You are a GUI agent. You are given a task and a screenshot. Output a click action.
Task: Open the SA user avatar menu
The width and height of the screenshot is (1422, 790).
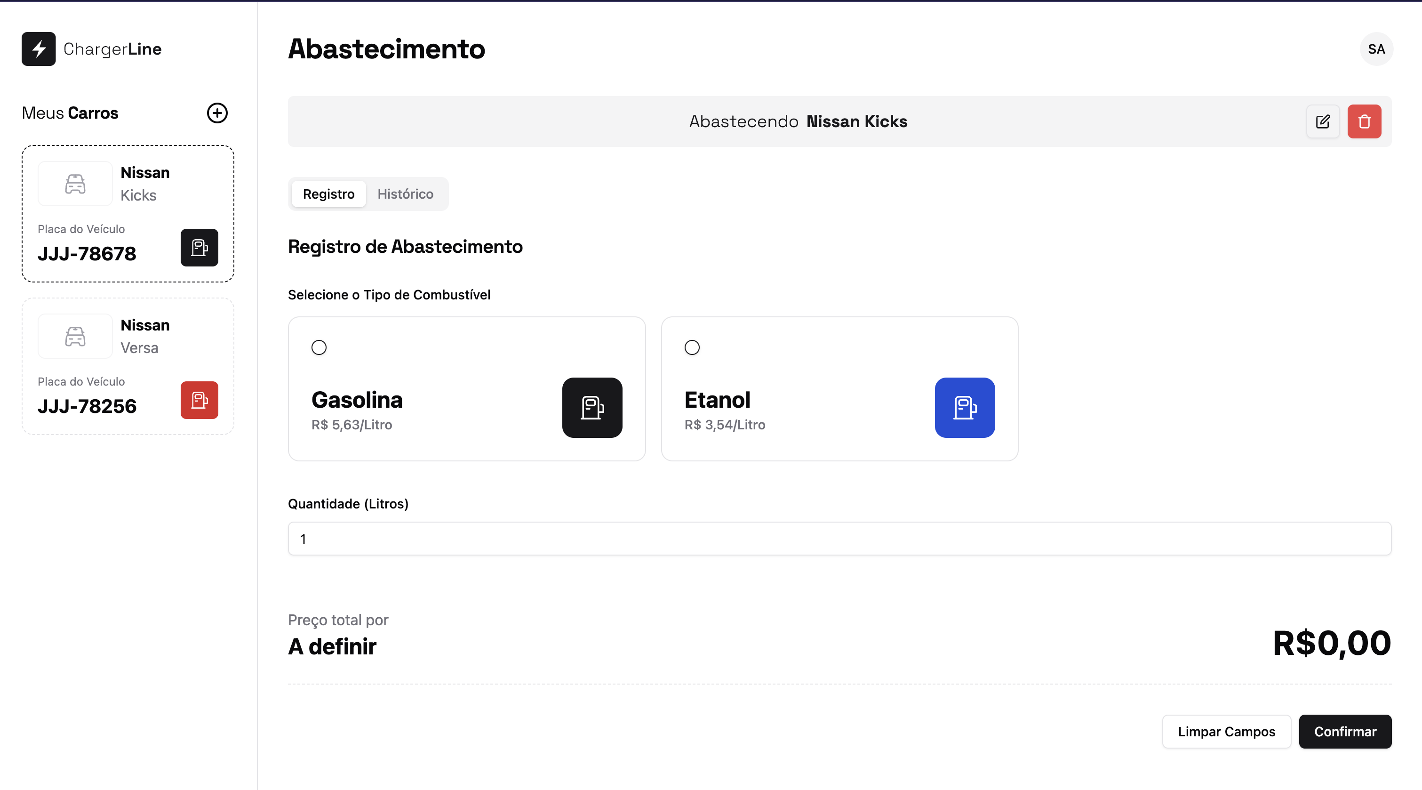(1376, 49)
